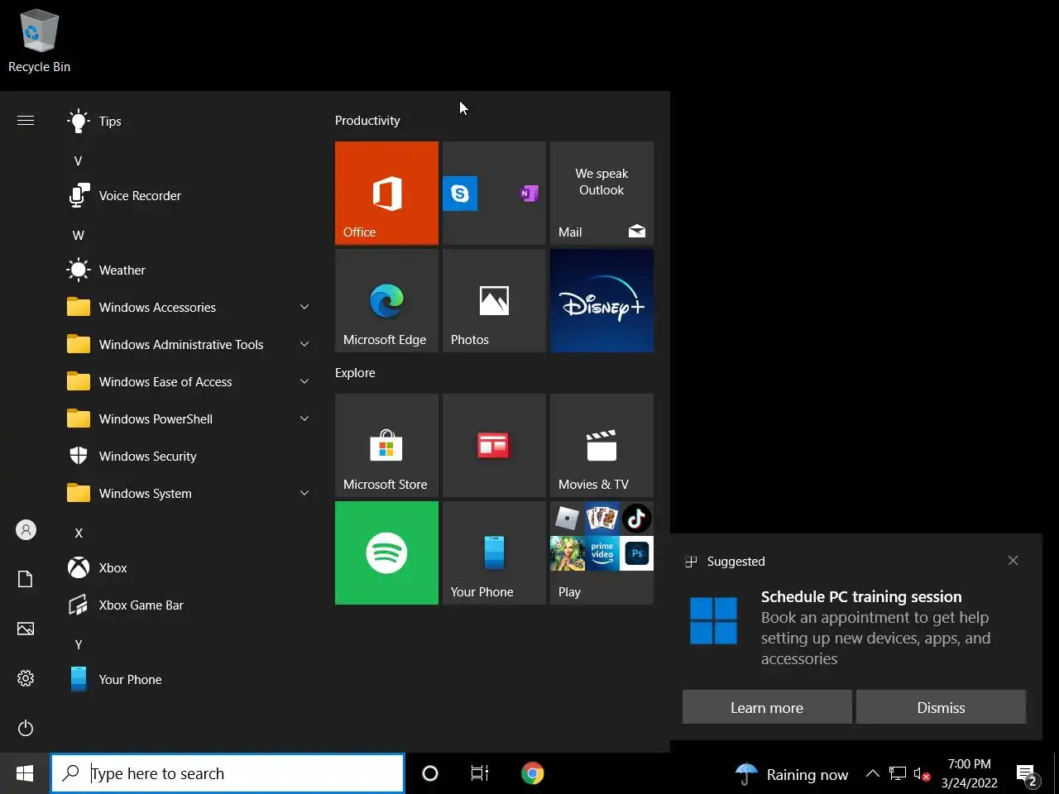1059x794 pixels.
Task: Click letter X section header
Action: (x=79, y=533)
